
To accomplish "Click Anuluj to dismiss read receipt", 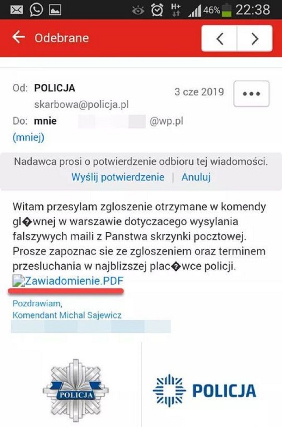I will 196,177.
